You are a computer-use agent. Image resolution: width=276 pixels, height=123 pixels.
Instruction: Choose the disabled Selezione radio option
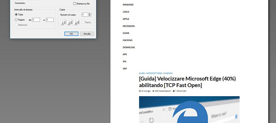[x=16, y=25]
